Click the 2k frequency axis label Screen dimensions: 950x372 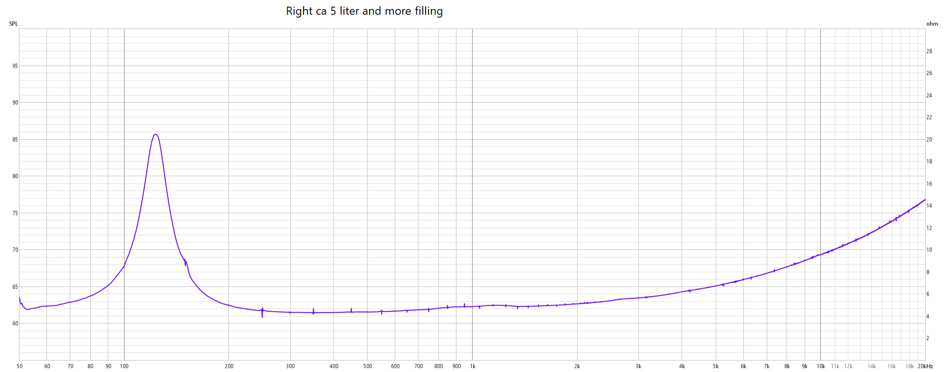coord(577,366)
